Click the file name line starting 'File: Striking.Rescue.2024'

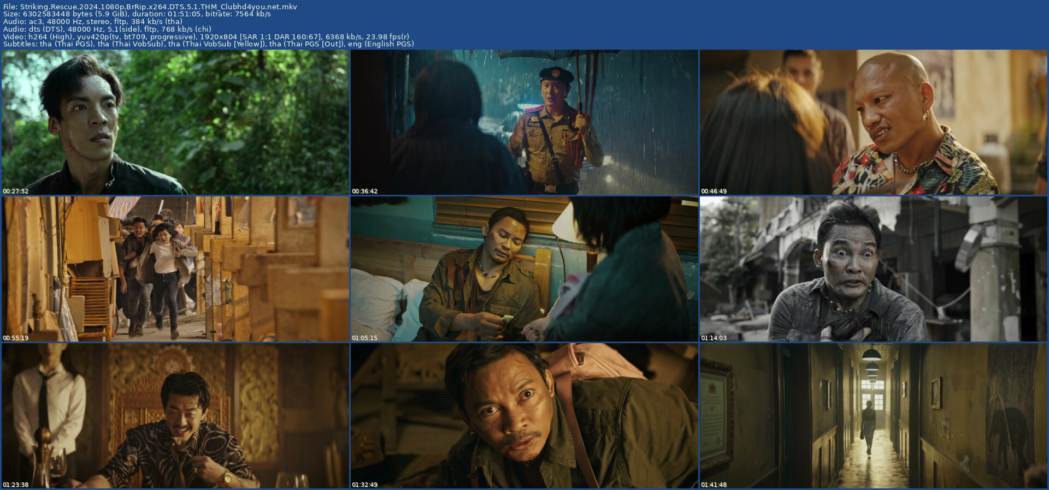pyautogui.click(x=150, y=7)
